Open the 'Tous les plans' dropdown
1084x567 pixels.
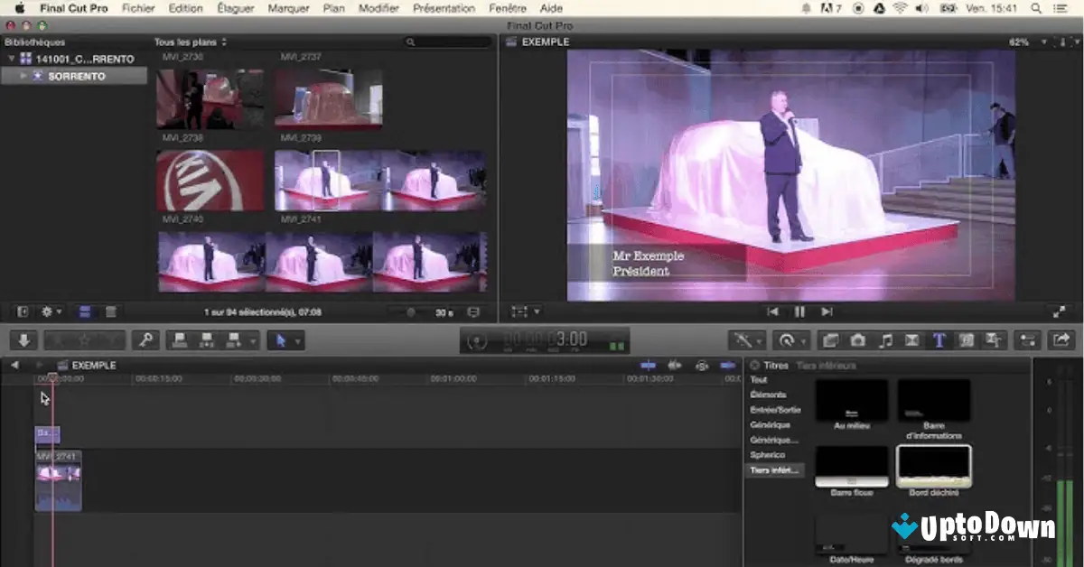tap(186, 41)
